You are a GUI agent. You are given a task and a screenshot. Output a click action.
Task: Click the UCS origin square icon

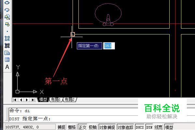tap(17, 92)
